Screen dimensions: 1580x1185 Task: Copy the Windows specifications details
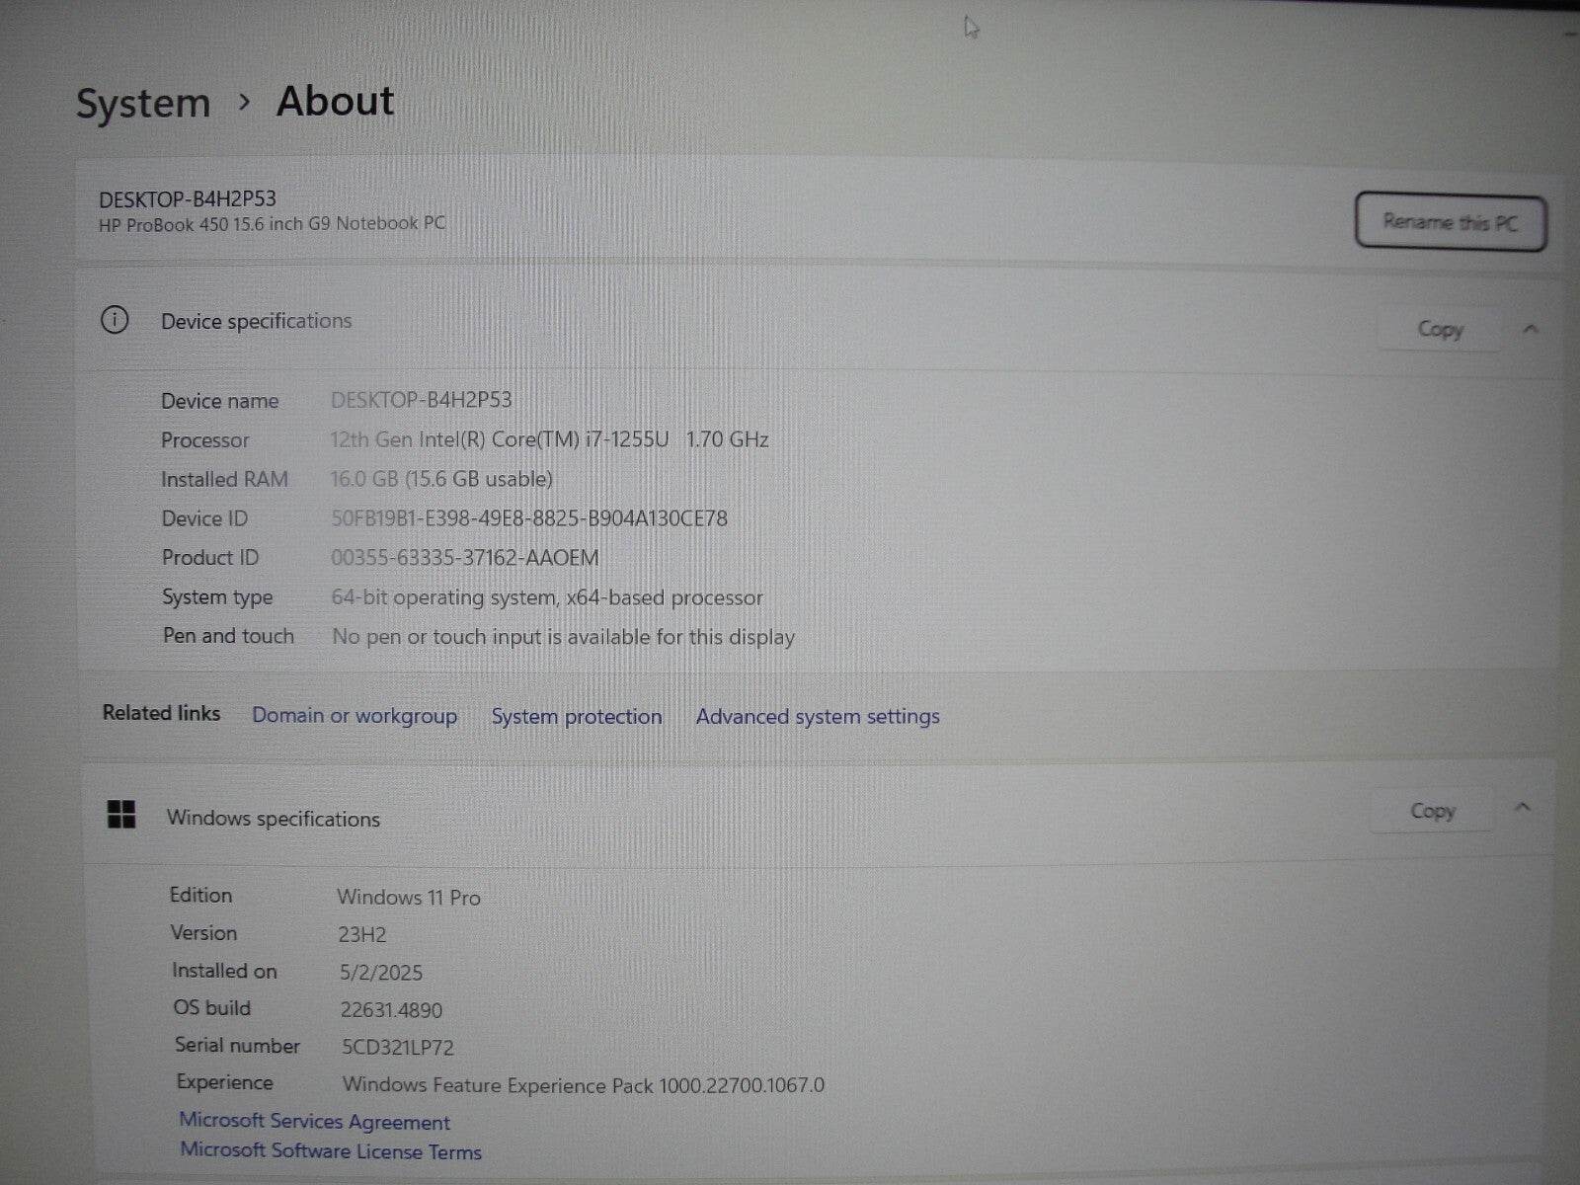pyautogui.click(x=1431, y=810)
